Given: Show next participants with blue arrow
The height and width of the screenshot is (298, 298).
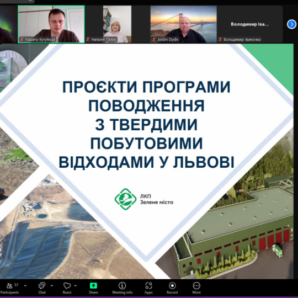Looking at the screenshot, I should pyautogui.click(x=291, y=24).
